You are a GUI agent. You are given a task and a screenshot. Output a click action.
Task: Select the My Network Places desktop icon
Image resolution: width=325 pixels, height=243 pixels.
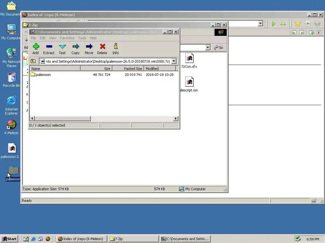(x=11, y=58)
